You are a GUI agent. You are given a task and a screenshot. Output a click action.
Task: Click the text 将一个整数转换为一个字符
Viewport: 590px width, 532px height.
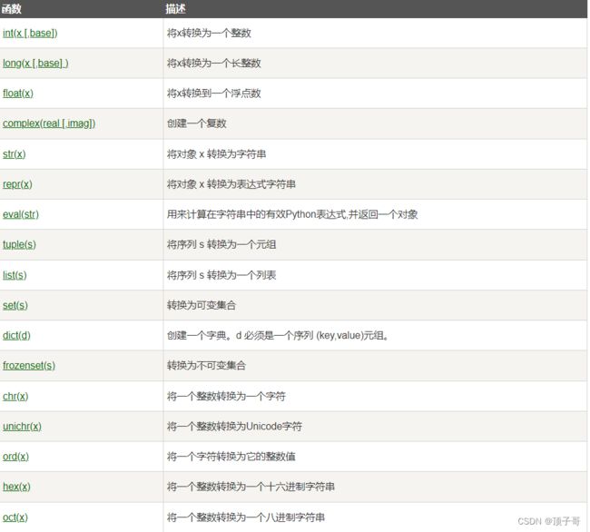pos(227,396)
